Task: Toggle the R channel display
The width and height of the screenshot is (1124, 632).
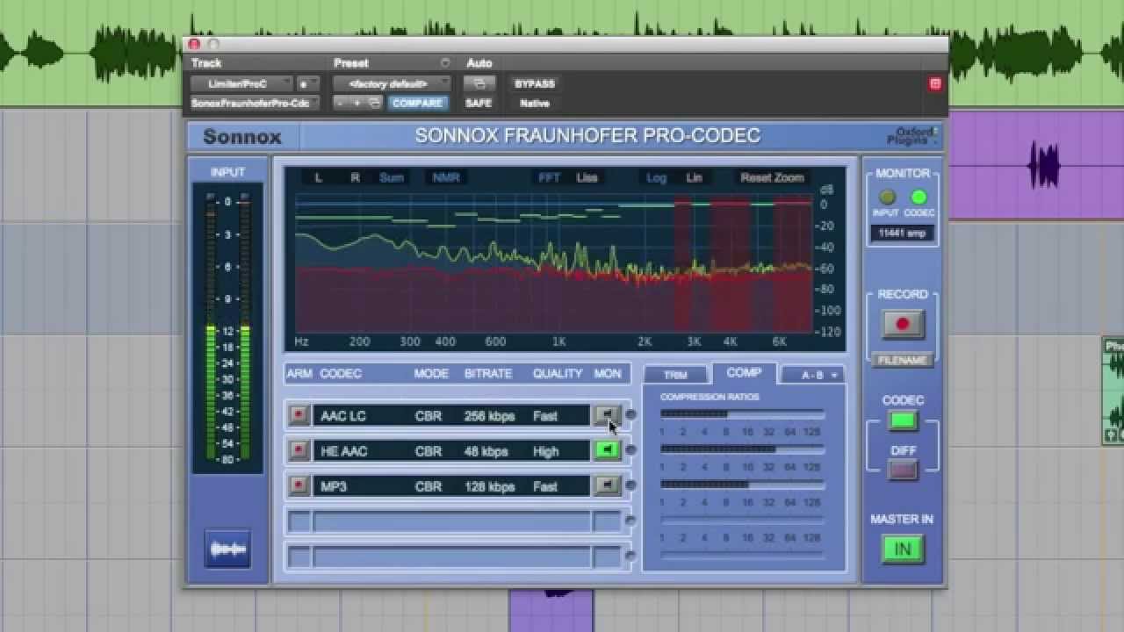Action: pos(355,177)
